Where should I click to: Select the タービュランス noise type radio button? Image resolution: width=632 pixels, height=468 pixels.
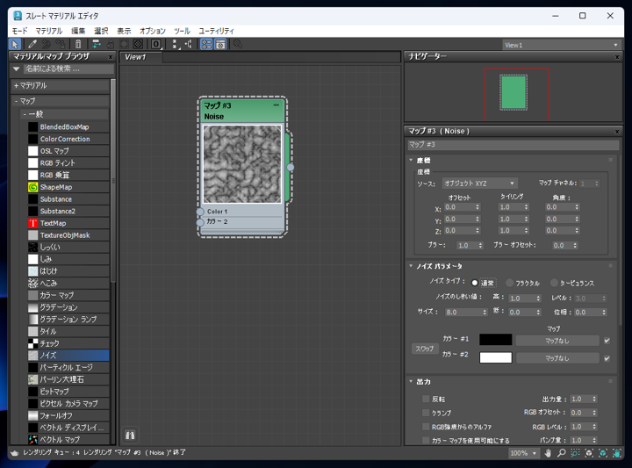(x=554, y=283)
